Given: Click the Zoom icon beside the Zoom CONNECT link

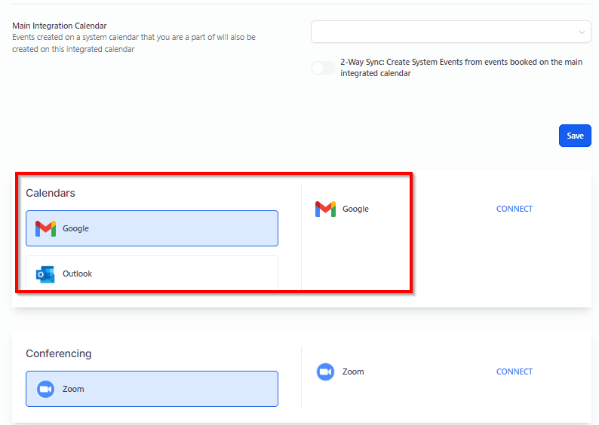Looking at the screenshot, I should [325, 371].
